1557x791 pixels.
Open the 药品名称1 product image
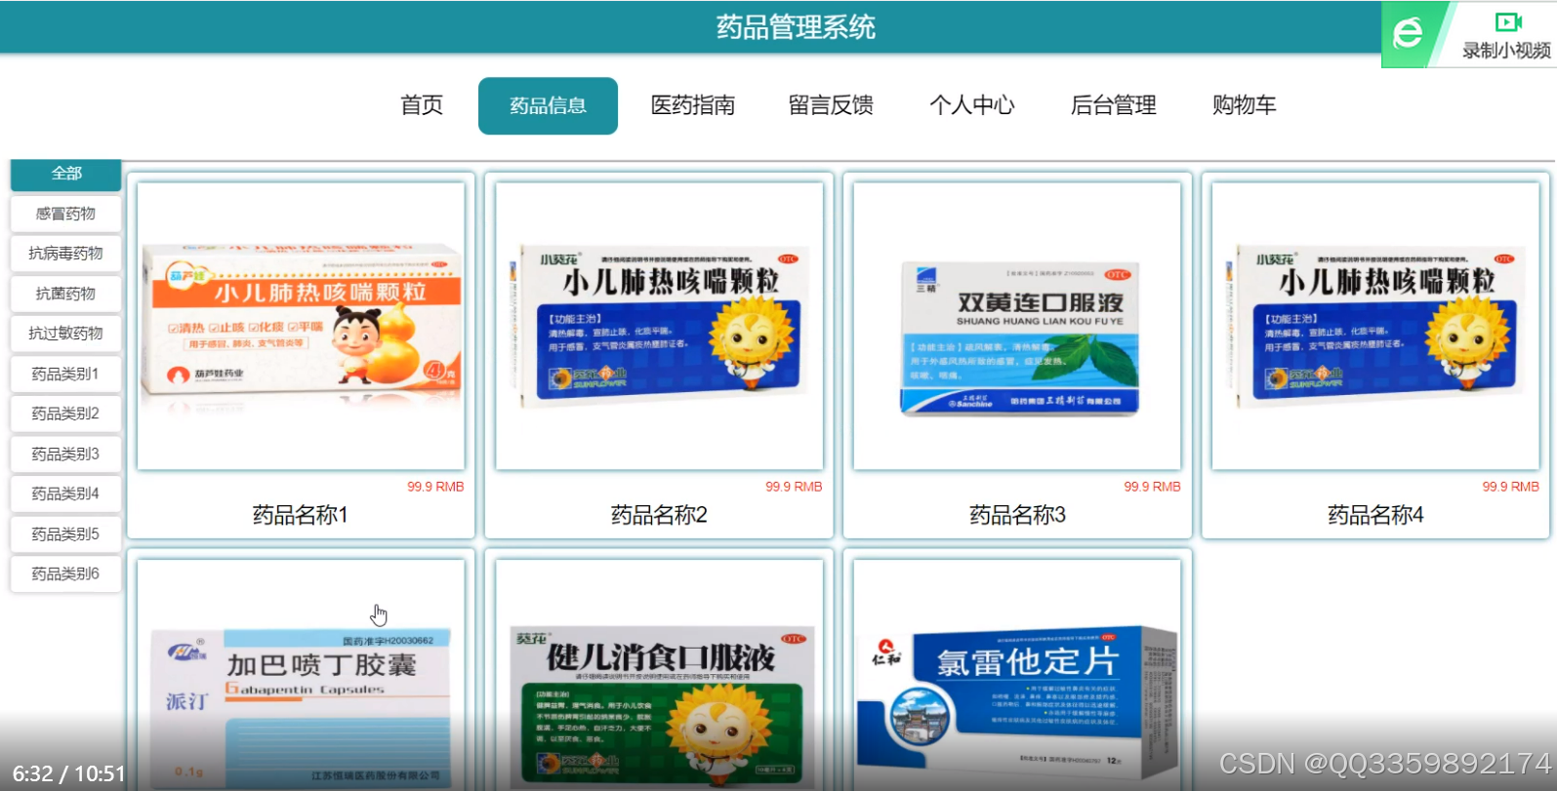point(301,326)
